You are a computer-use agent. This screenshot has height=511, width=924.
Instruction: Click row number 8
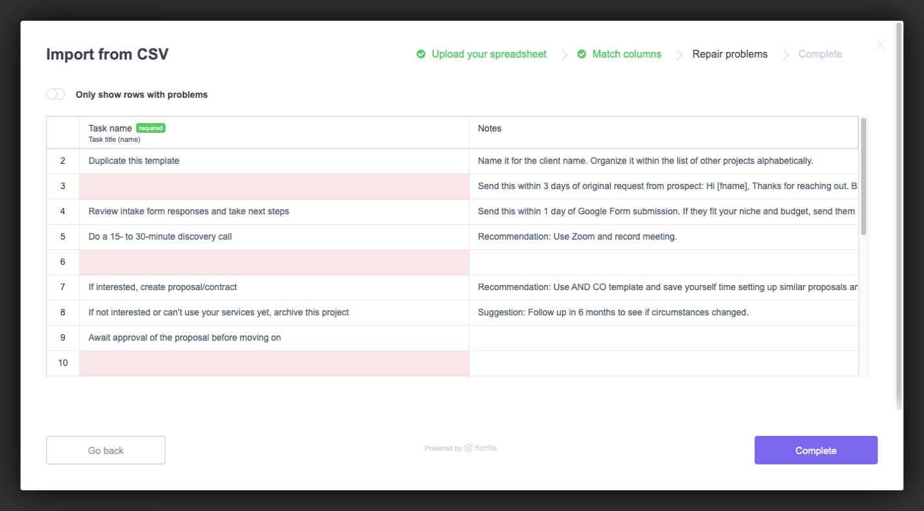[x=63, y=313]
